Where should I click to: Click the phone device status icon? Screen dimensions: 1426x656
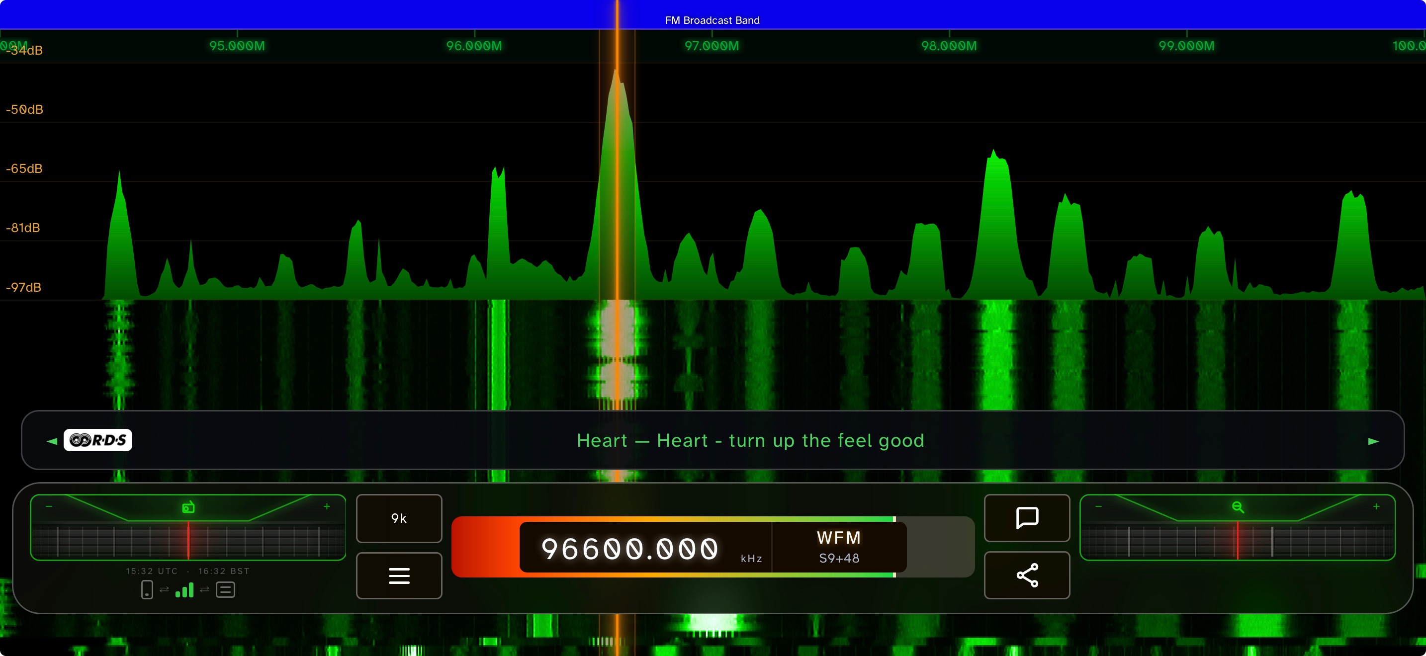[147, 589]
